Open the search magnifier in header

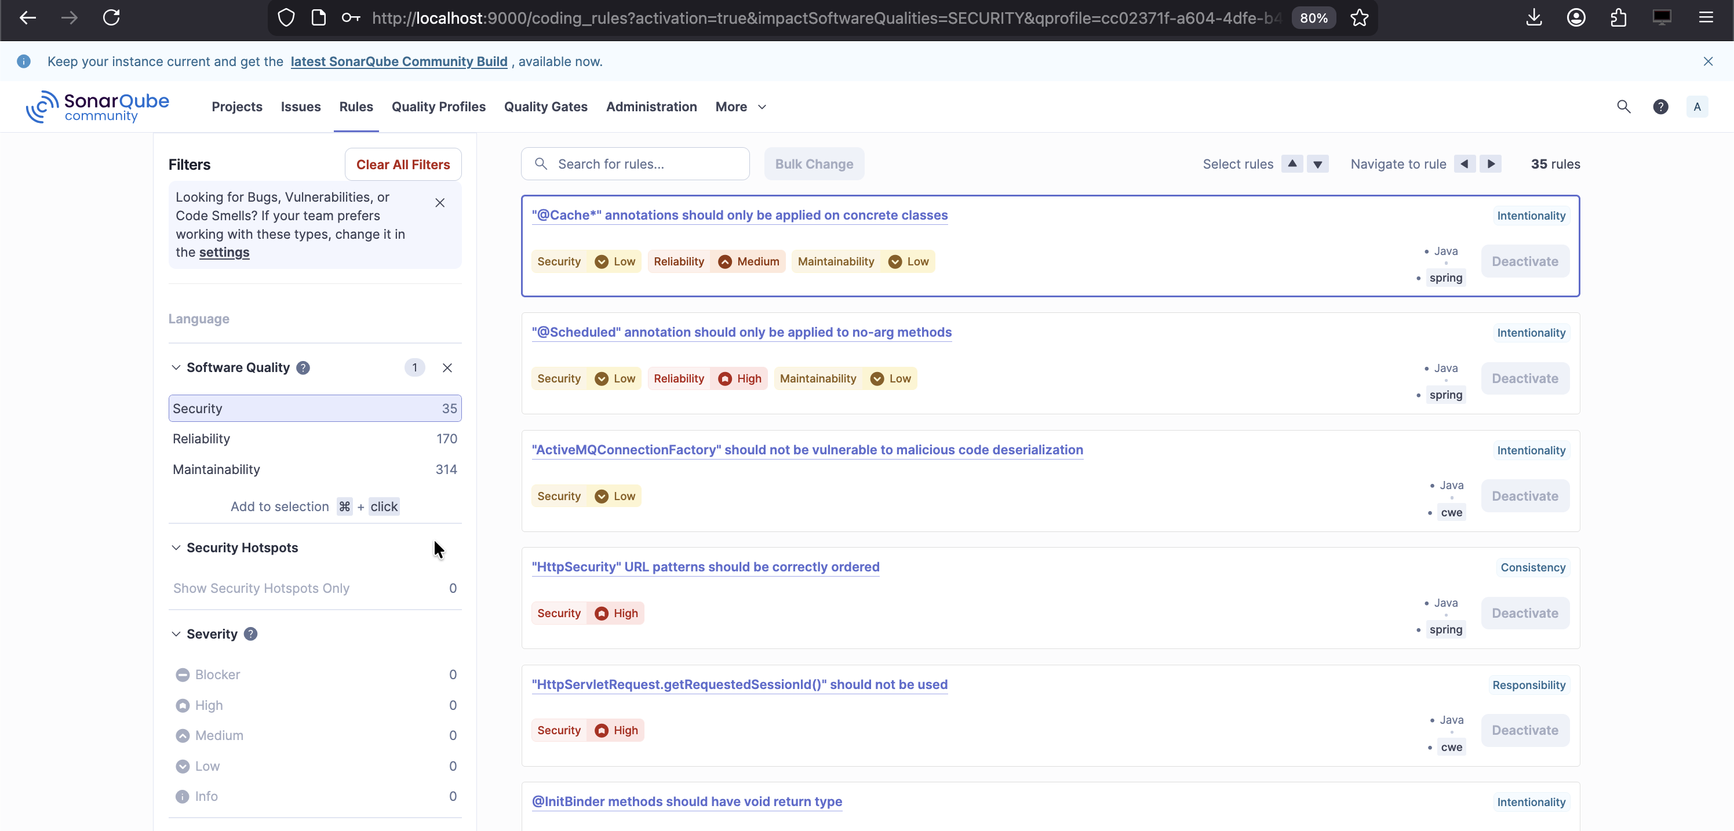click(1623, 106)
